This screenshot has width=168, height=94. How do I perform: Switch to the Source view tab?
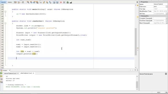coord(3,2)
